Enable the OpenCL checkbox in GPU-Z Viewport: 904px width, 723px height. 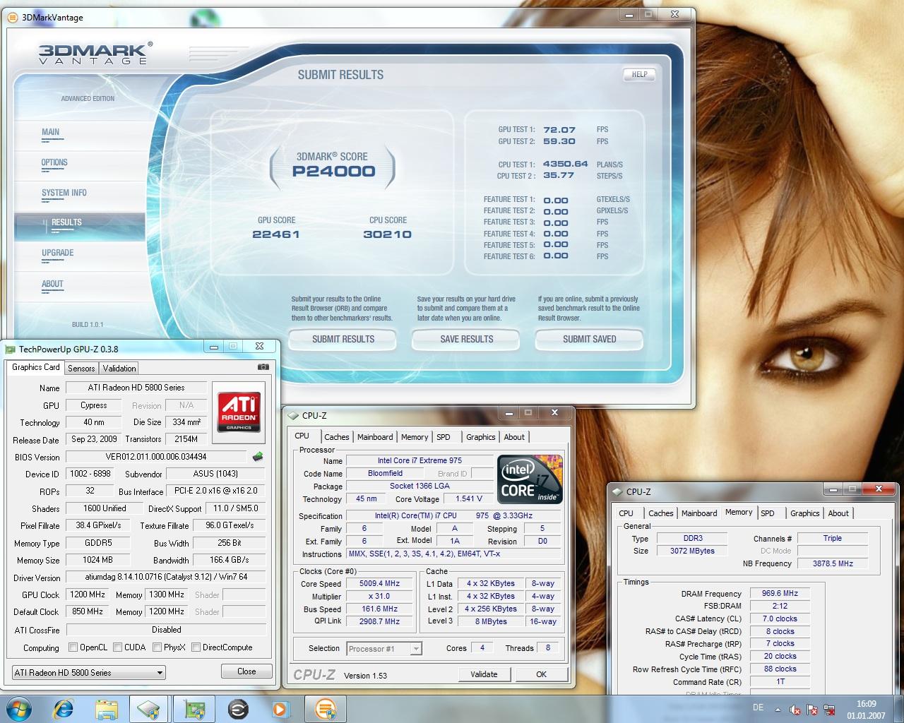coord(73,647)
